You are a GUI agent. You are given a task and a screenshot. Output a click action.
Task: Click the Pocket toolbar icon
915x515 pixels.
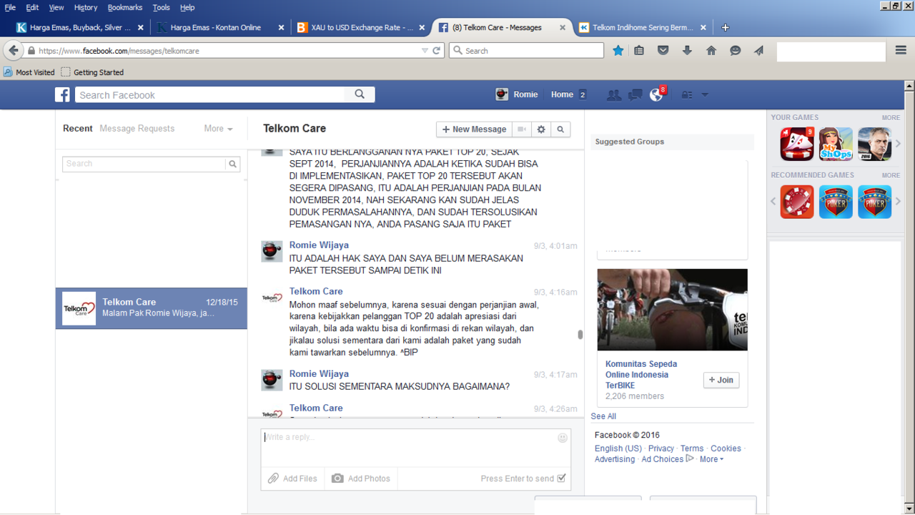click(x=663, y=51)
